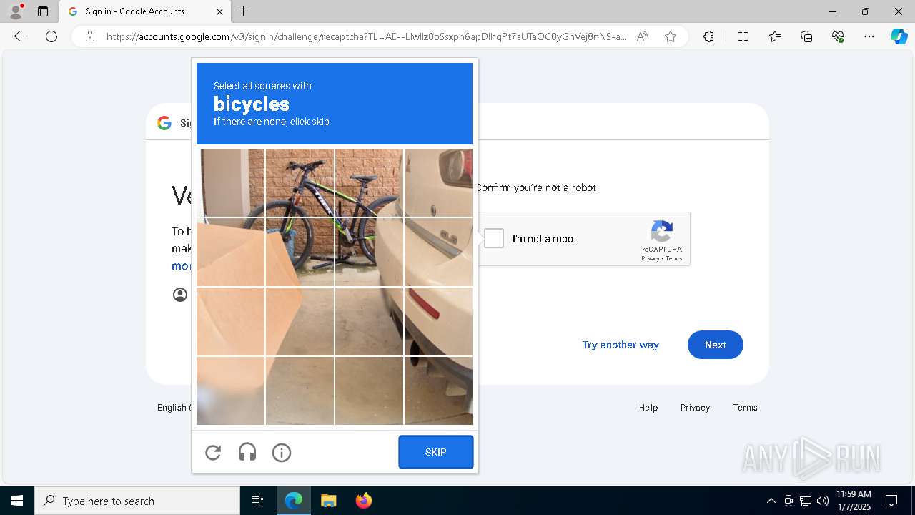Viewport: 915px width, 515px height.
Task: Open the Privacy footer link
Action: coord(695,407)
